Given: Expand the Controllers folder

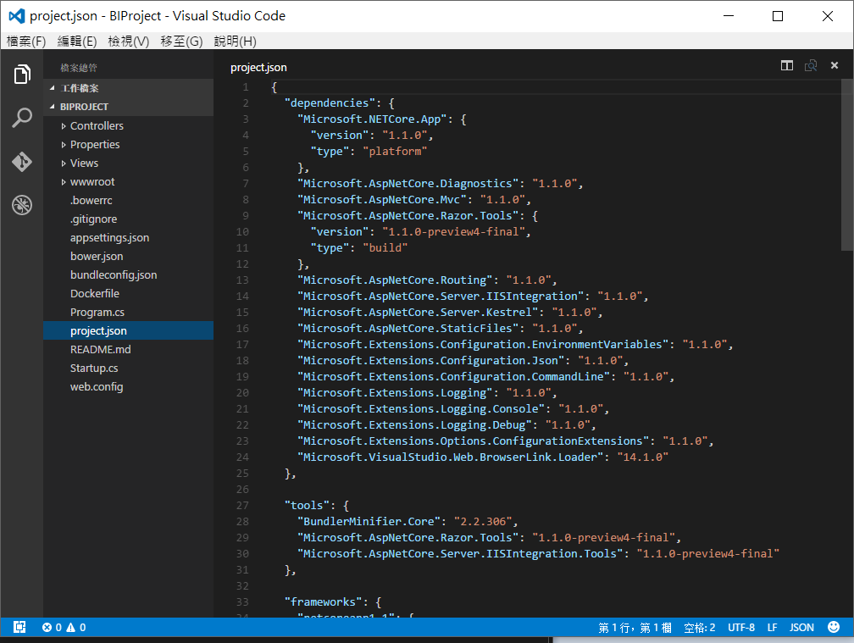Looking at the screenshot, I should pyautogui.click(x=128, y=125).
